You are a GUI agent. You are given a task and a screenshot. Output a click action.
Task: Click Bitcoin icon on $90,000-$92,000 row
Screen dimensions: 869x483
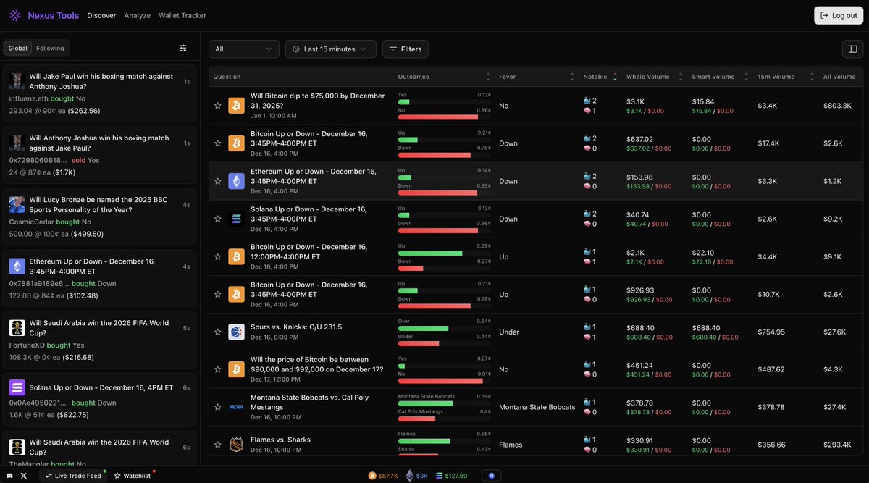(236, 369)
